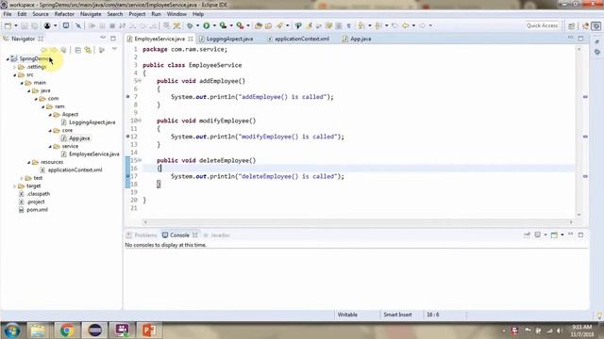
Task: Select pom.xml in Navigator
Action: tap(37, 210)
